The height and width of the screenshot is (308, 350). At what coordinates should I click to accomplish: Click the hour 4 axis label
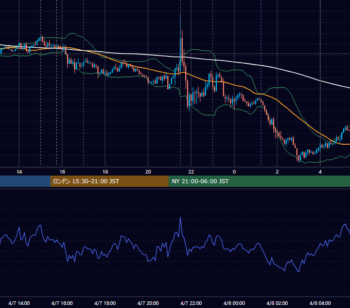point(320,172)
